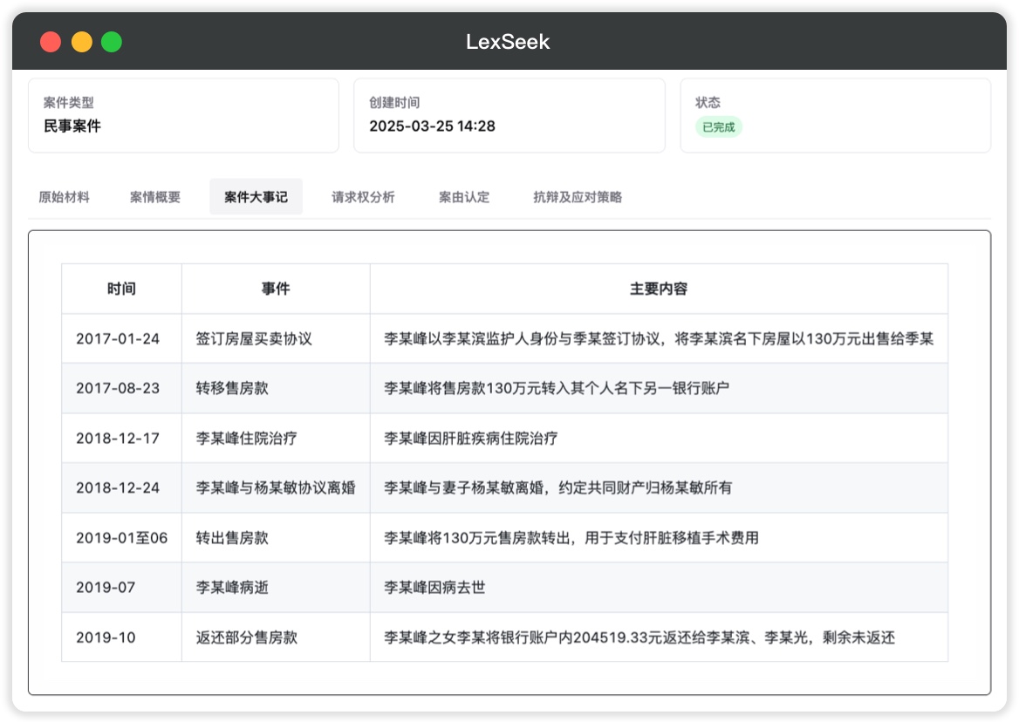Open the 抗辩及应对策略 tab

578,197
